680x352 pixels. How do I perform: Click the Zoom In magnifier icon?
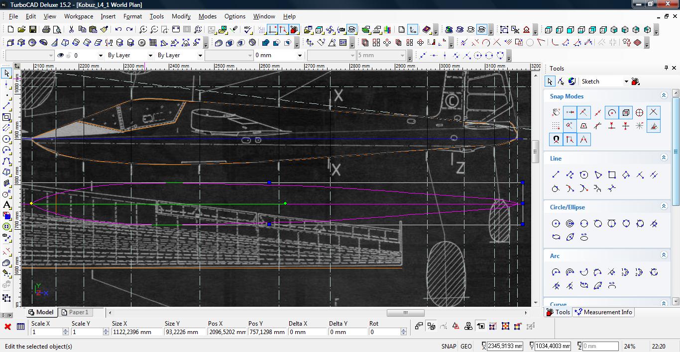point(143,30)
